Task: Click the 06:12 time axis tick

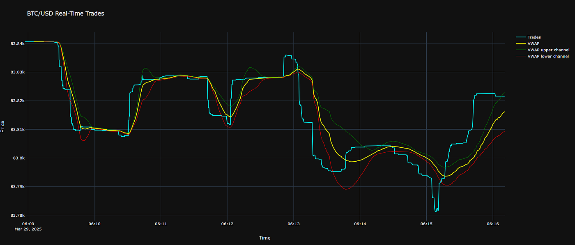Action: pyautogui.click(x=227, y=224)
